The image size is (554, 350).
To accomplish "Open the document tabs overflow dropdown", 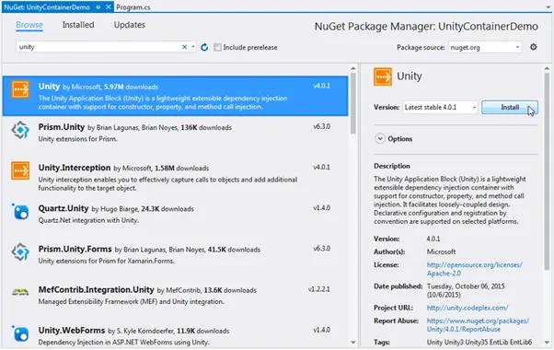I will [x=548, y=7].
